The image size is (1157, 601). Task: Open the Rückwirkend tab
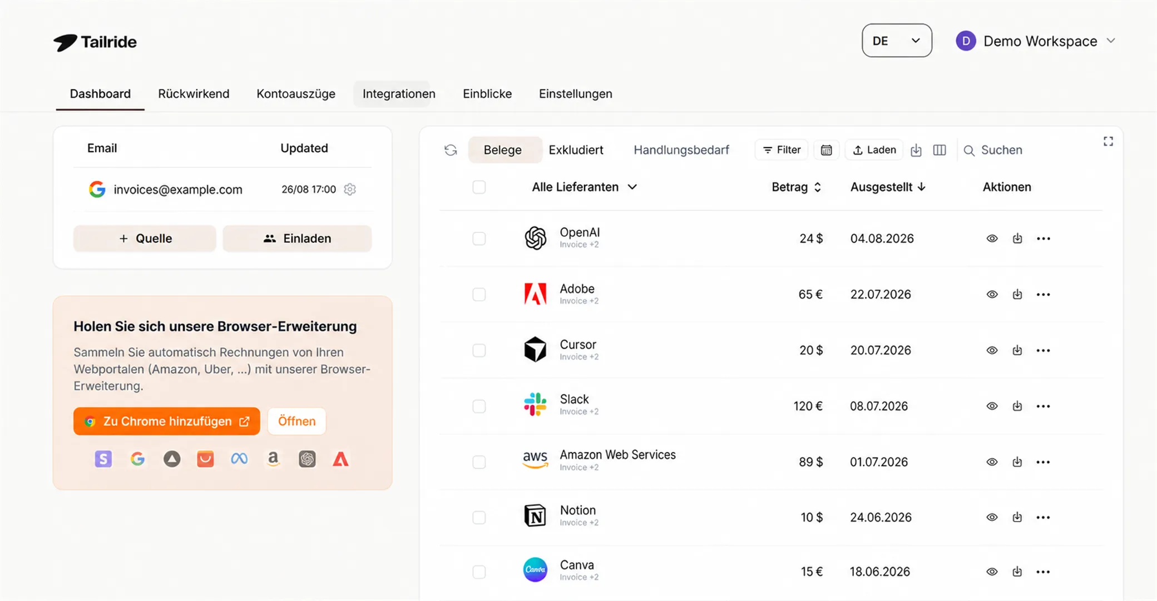(x=194, y=94)
